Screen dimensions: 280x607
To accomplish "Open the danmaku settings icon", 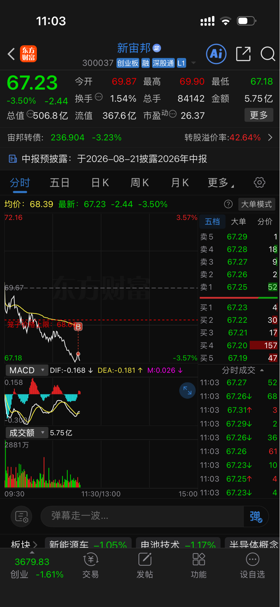I will pyautogui.click(x=21, y=516).
